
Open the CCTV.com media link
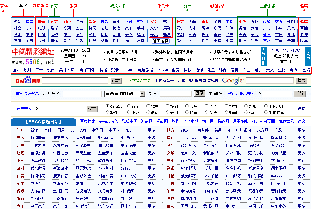point(188,138)
